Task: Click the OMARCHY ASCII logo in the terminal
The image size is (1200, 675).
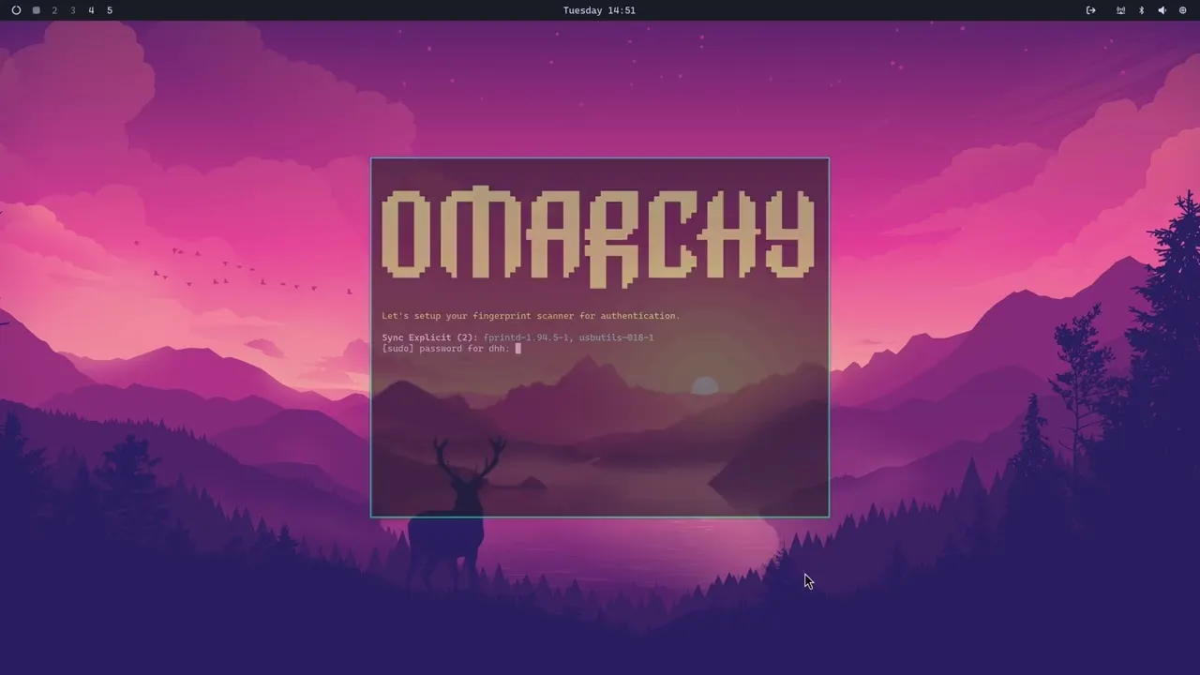Action: [x=598, y=237]
